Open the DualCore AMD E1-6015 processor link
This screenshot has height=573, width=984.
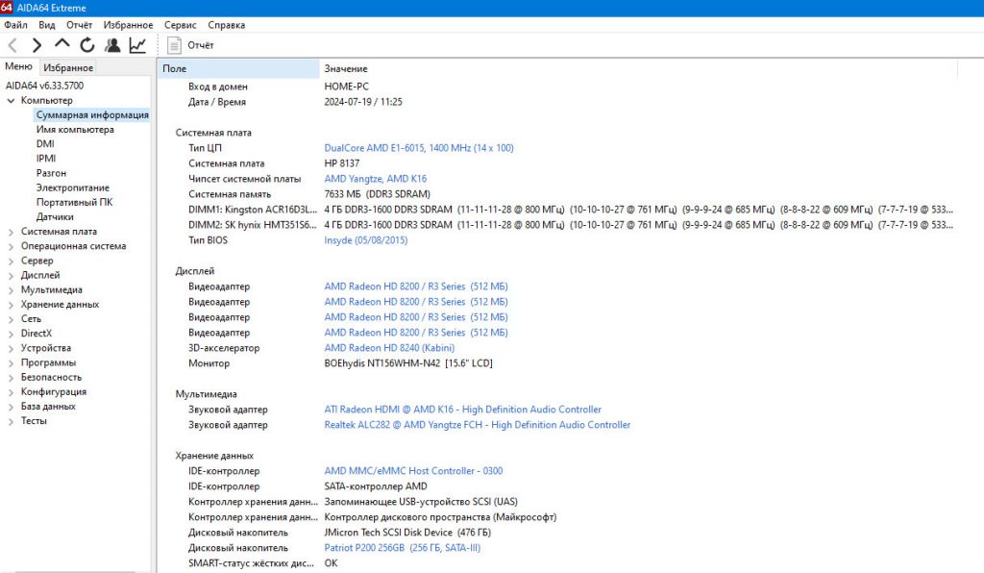pos(419,148)
